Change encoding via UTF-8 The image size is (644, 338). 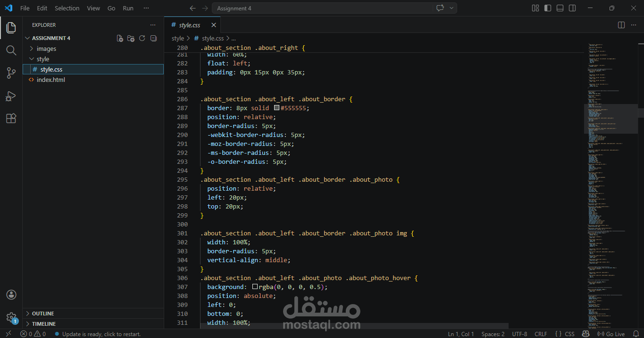click(x=519, y=334)
